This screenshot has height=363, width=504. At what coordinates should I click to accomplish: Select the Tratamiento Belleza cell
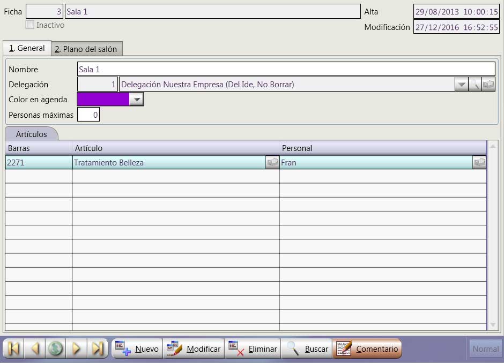click(169, 162)
